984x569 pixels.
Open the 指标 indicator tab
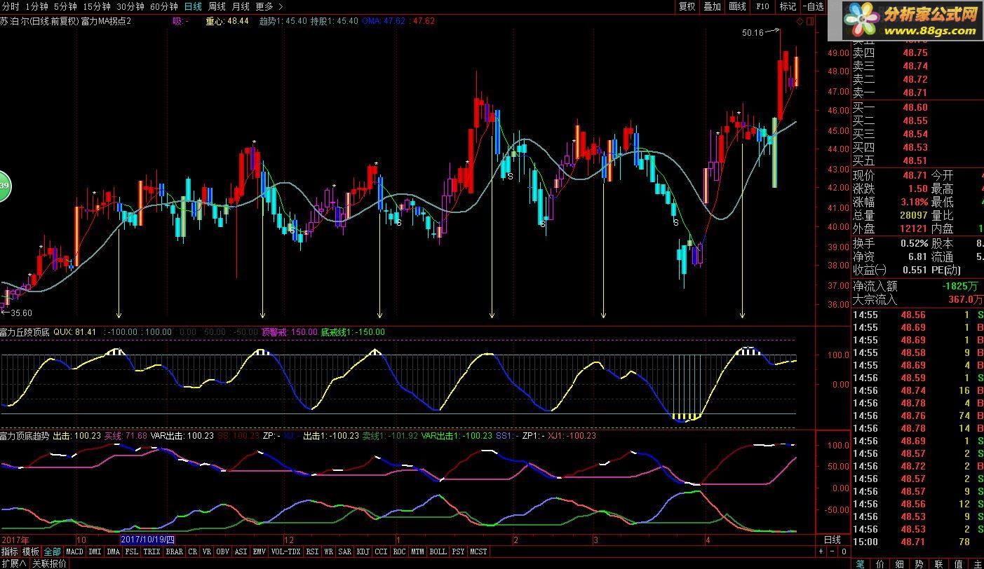10,551
